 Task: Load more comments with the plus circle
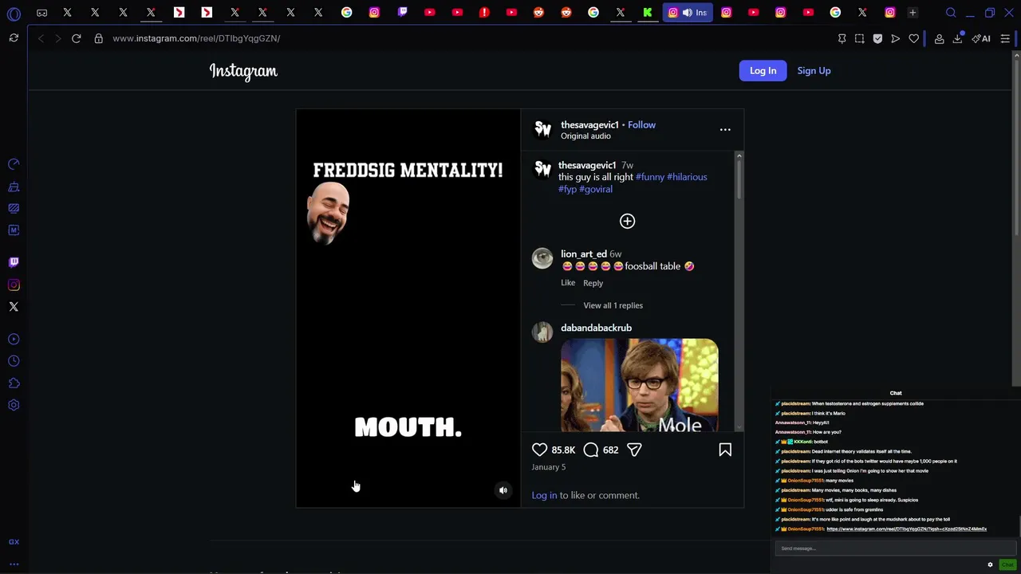pos(627,221)
